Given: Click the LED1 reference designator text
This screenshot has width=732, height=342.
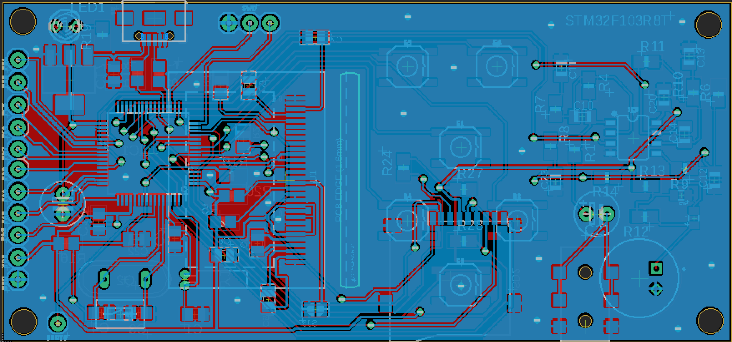Looking at the screenshot, I should 88,7.
